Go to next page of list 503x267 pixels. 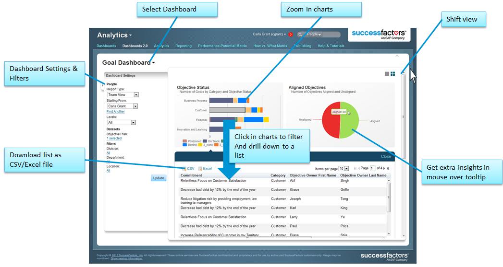(x=384, y=168)
